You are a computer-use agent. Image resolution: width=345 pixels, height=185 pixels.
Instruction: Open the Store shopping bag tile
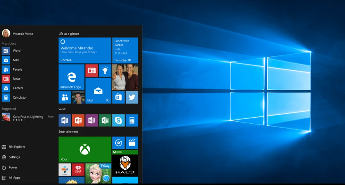click(x=118, y=98)
